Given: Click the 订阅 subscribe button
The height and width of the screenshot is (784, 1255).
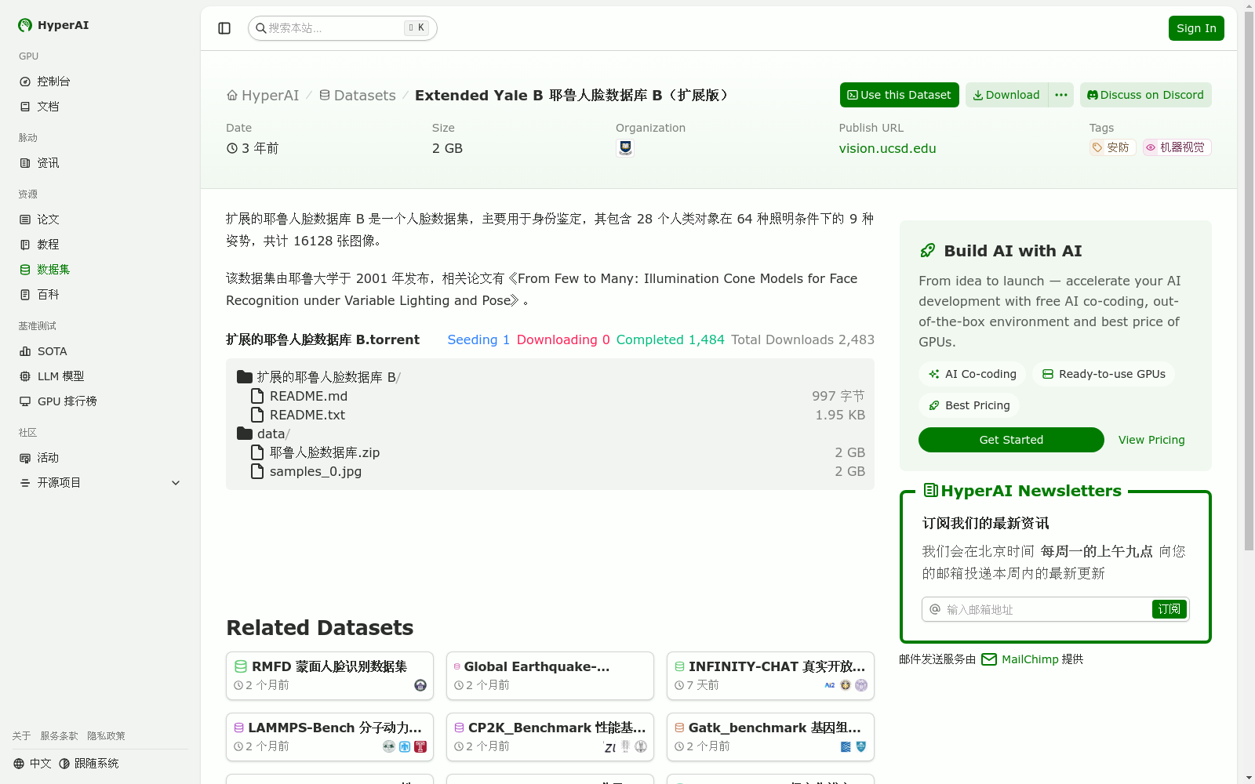Looking at the screenshot, I should click(1170, 609).
